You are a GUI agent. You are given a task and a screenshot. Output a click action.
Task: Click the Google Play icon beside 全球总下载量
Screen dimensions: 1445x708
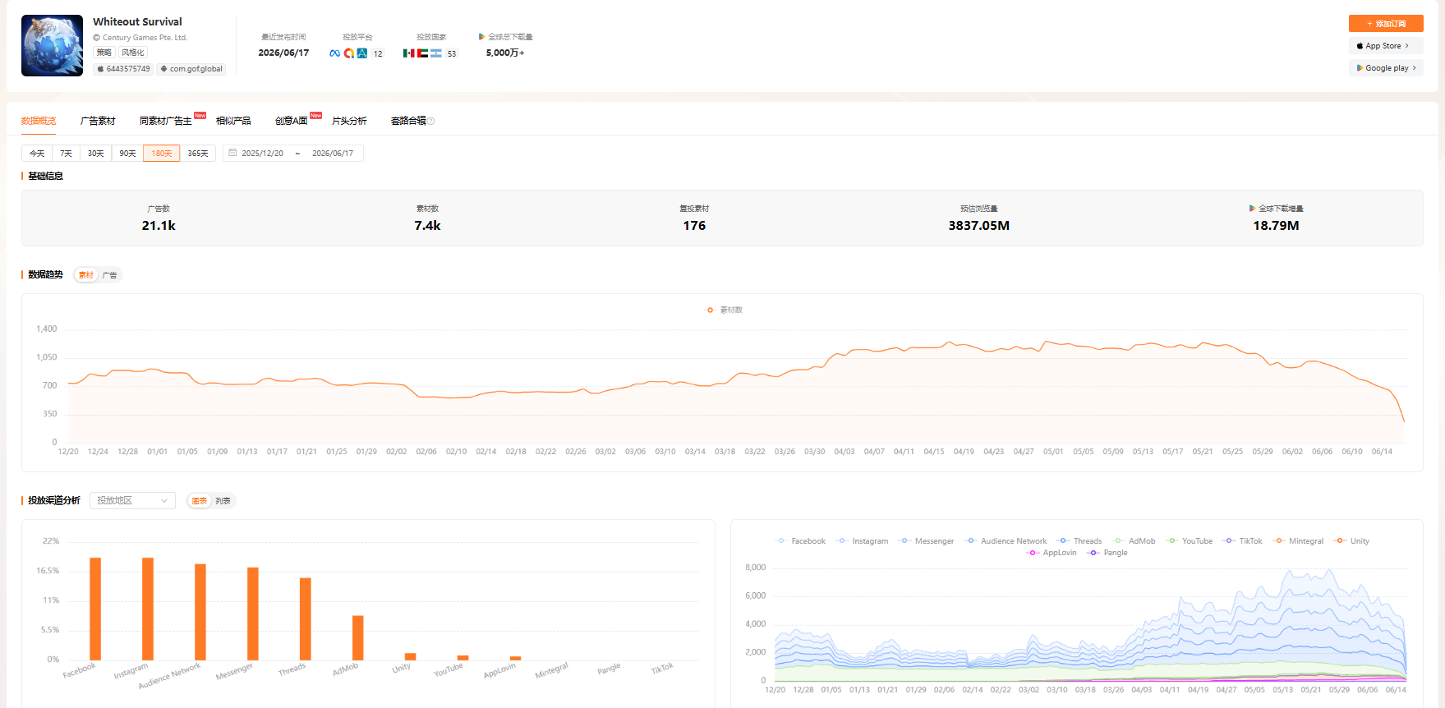pyautogui.click(x=482, y=36)
